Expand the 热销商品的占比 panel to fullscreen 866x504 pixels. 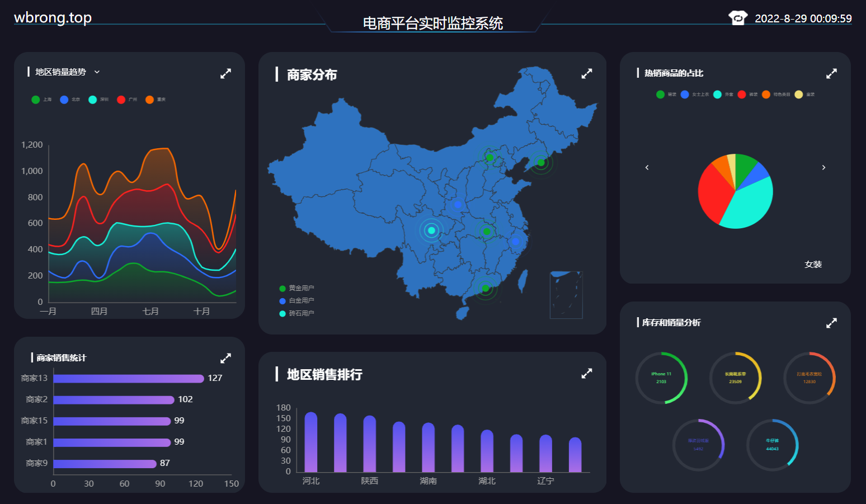[x=831, y=73]
